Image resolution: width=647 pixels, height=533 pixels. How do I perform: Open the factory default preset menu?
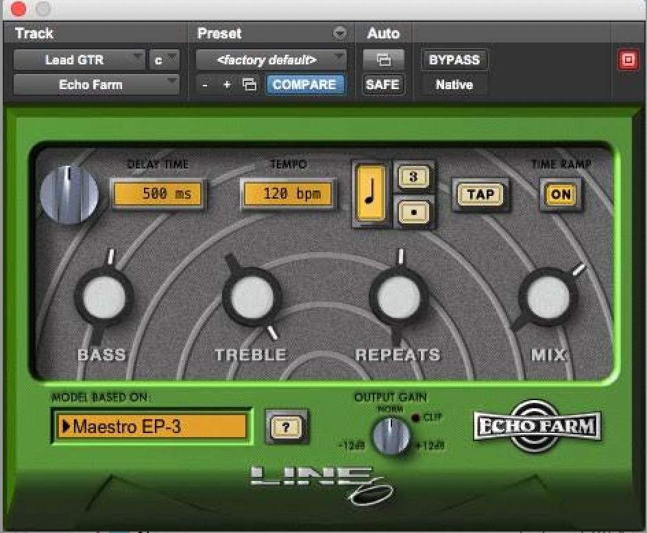pyautogui.click(x=271, y=60)
